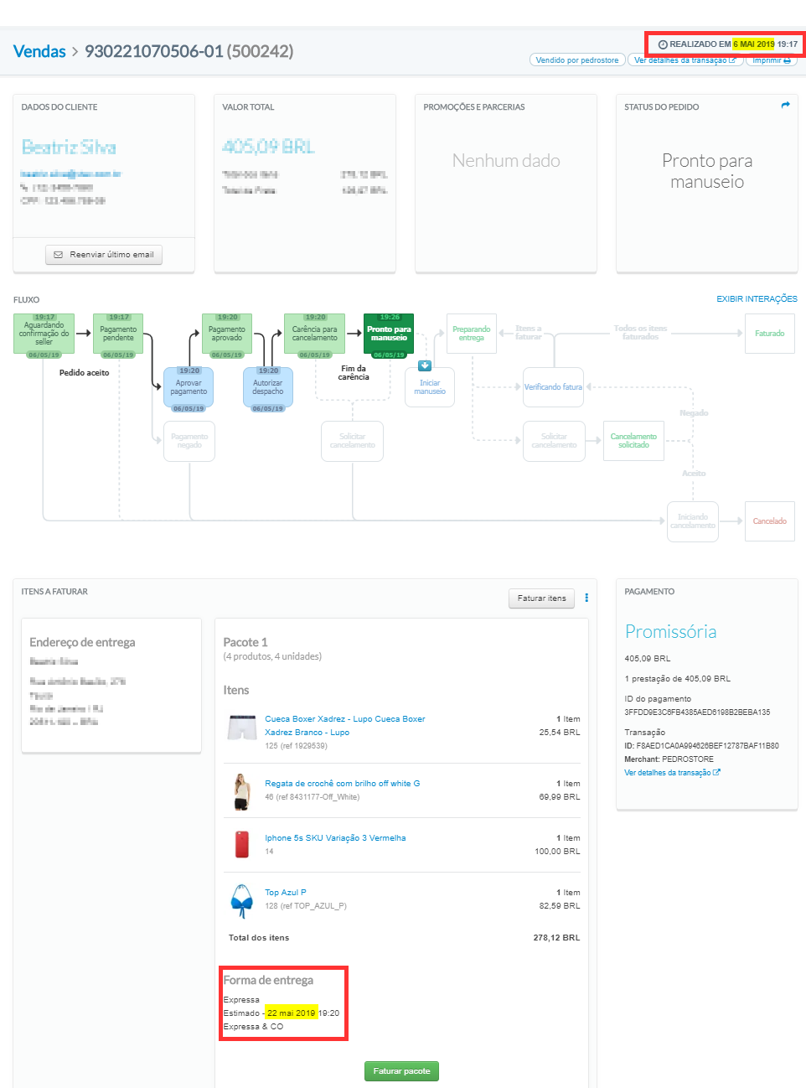
Task: Click the Imprimir print button
Action: (771, 60)
